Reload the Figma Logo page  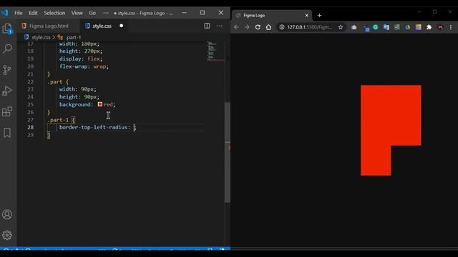point(258,27)
